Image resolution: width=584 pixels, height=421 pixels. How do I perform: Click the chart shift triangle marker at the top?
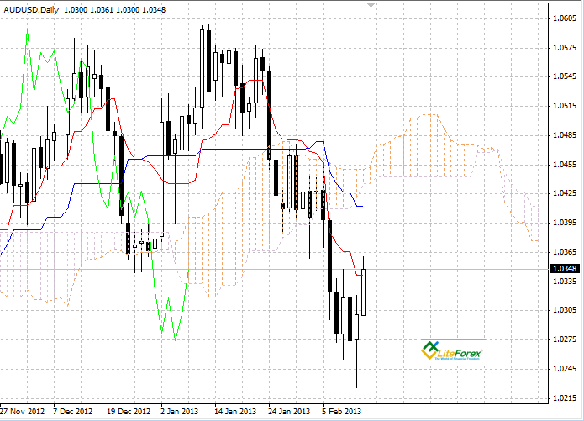pos(371,5)
